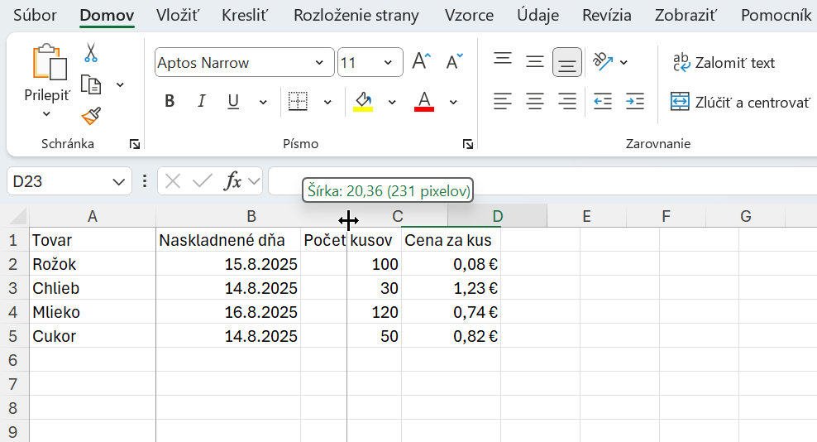Toggle Zalomiť text wrap option
The width and height of the screenshot is (817, 442).
coord(724,63)
